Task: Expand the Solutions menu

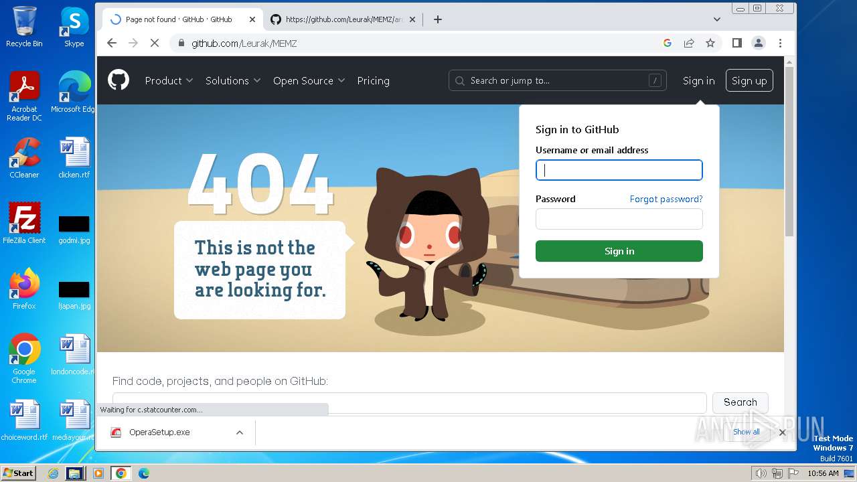Action: 233,80
